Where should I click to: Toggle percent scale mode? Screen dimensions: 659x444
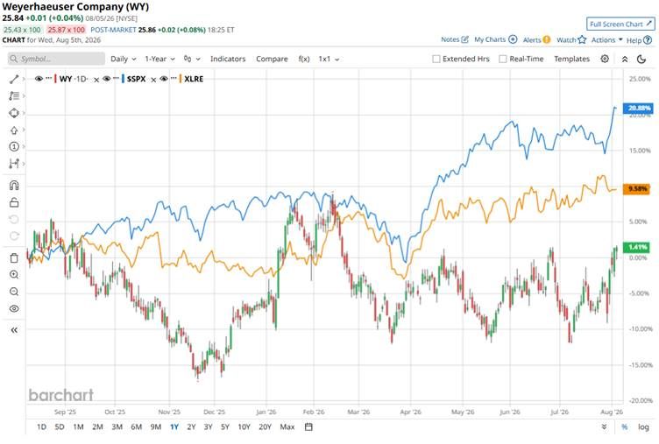point(625,426)
